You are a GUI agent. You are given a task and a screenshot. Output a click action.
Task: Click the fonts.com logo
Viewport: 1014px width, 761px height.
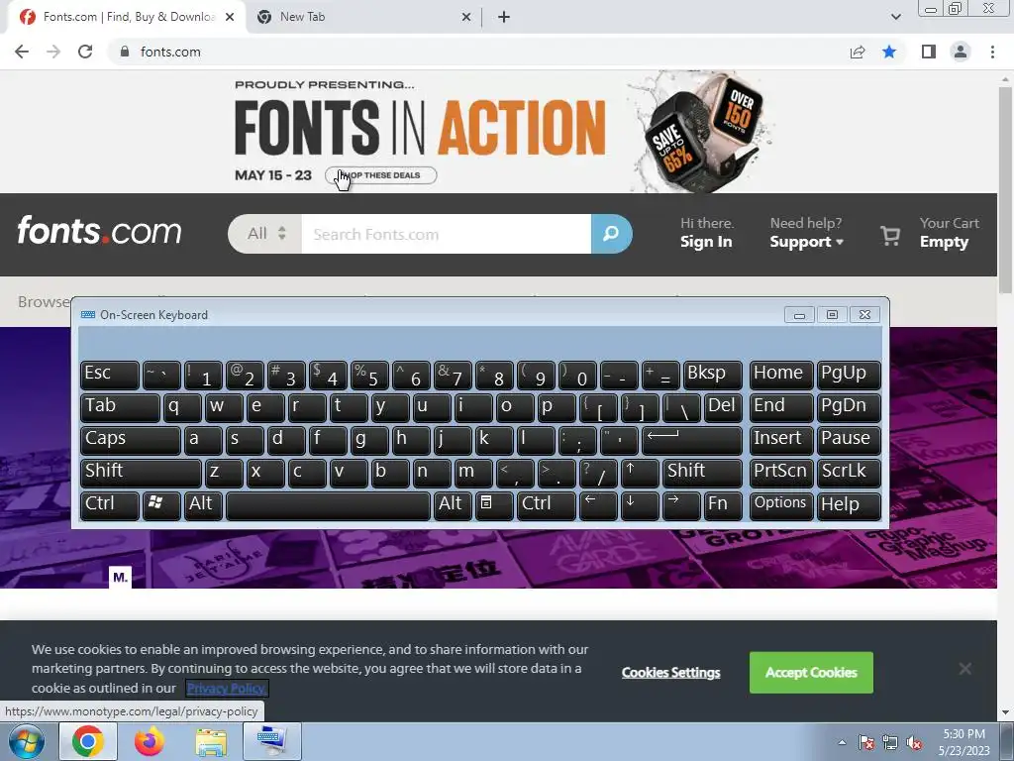(x=100, y=231)
